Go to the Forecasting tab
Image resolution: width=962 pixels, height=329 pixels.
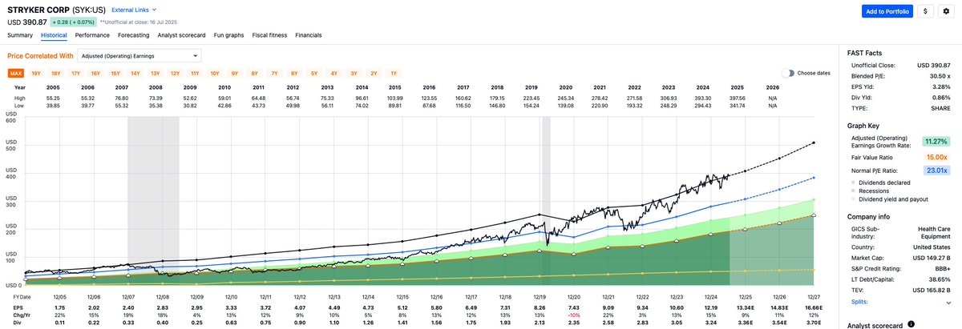coord(133,35)
